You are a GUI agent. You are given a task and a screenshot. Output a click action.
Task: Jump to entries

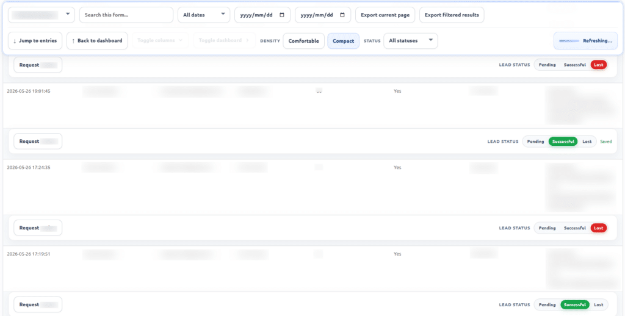click(x=35, y=41)
